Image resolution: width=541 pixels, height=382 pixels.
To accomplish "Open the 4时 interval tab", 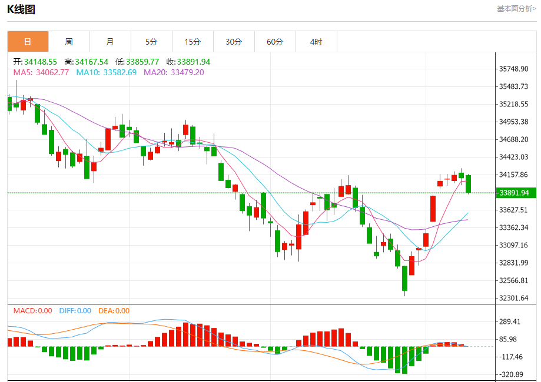I will coord(316,42).
